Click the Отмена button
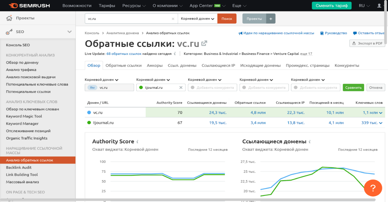This screenshot has width=388, height=202. click(x=376, y=88)
